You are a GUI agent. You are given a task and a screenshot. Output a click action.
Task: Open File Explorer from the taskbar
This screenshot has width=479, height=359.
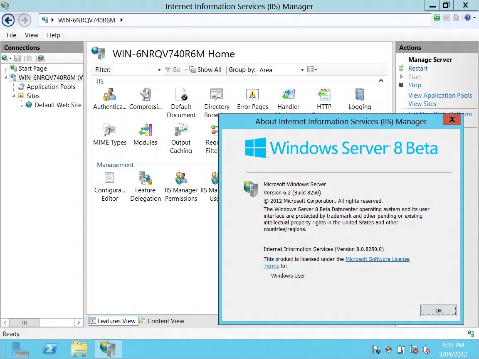(79, 349)
